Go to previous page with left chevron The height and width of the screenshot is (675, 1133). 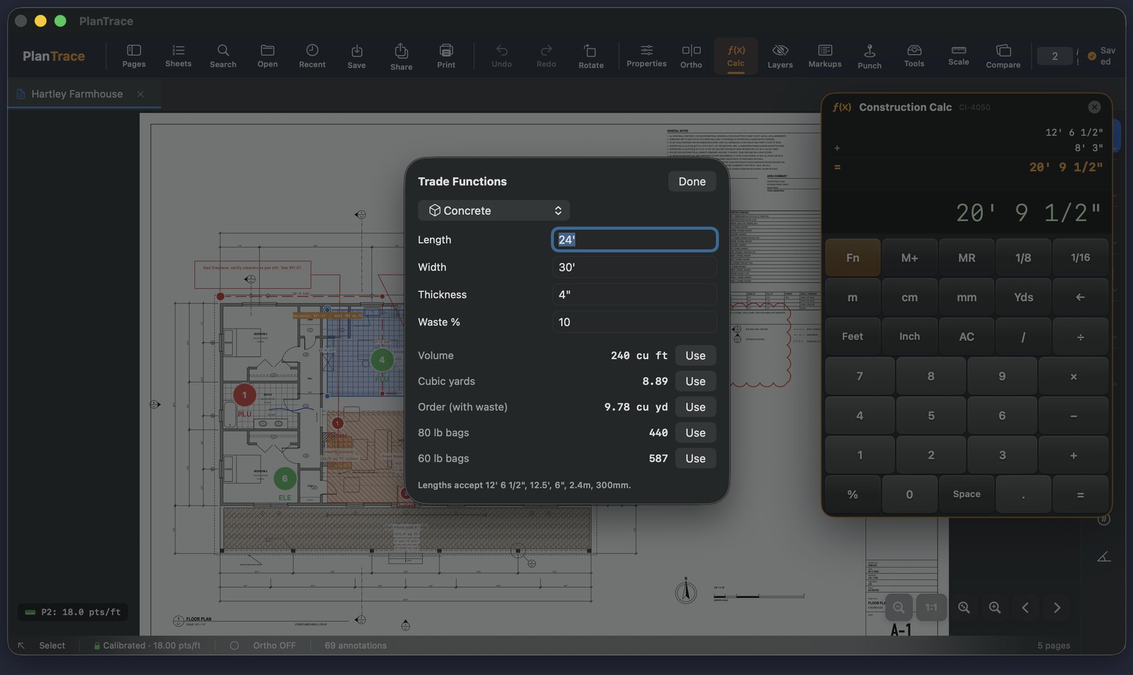coord(1025,607)
